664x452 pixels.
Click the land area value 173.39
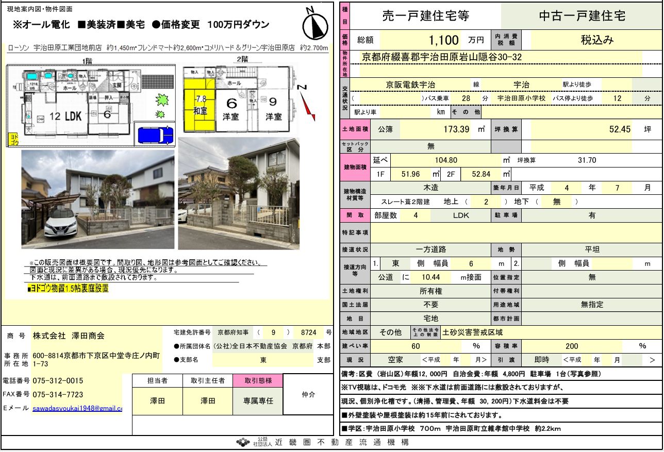(457, 129)
